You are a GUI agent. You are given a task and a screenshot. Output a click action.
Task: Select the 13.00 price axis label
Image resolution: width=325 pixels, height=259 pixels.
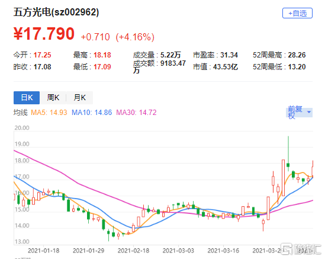(22, 242)
